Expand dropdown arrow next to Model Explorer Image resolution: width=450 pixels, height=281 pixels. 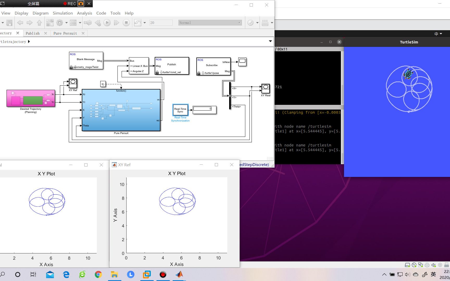click(x=80, y=23)
